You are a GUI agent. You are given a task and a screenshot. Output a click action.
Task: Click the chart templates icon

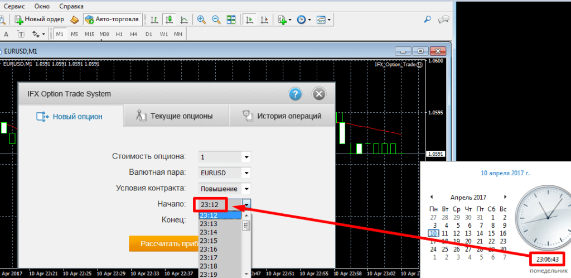321,20
